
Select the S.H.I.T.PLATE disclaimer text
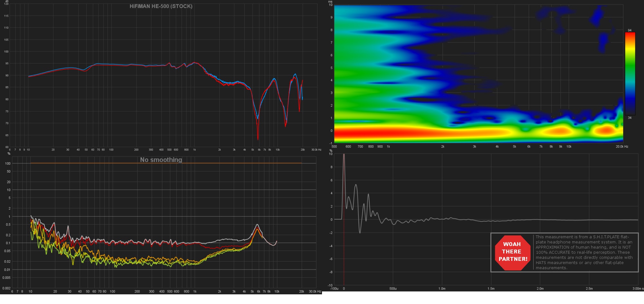point(584,252)
